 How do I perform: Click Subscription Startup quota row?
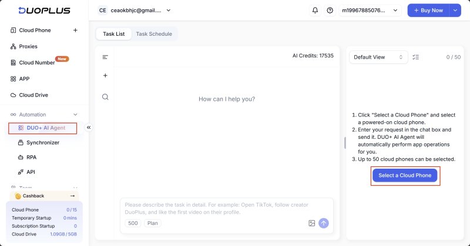(x=44, y=226)
